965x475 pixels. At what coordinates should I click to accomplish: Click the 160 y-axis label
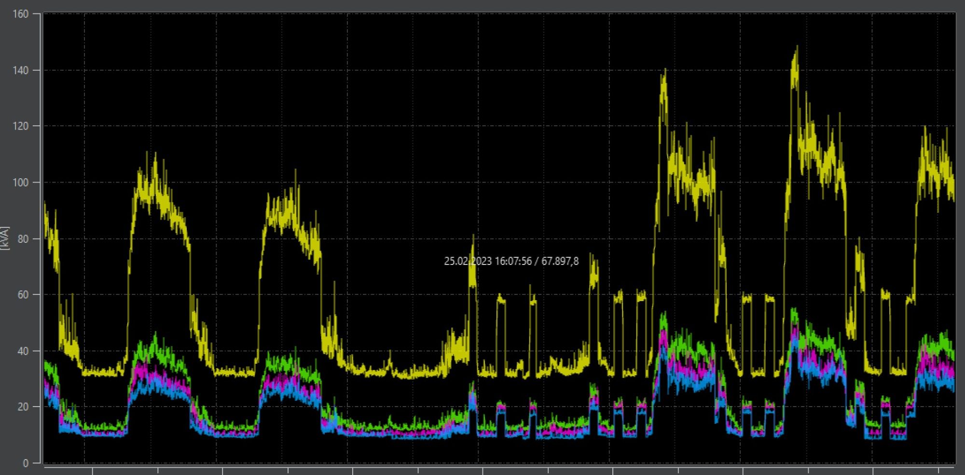pos(20,14)
